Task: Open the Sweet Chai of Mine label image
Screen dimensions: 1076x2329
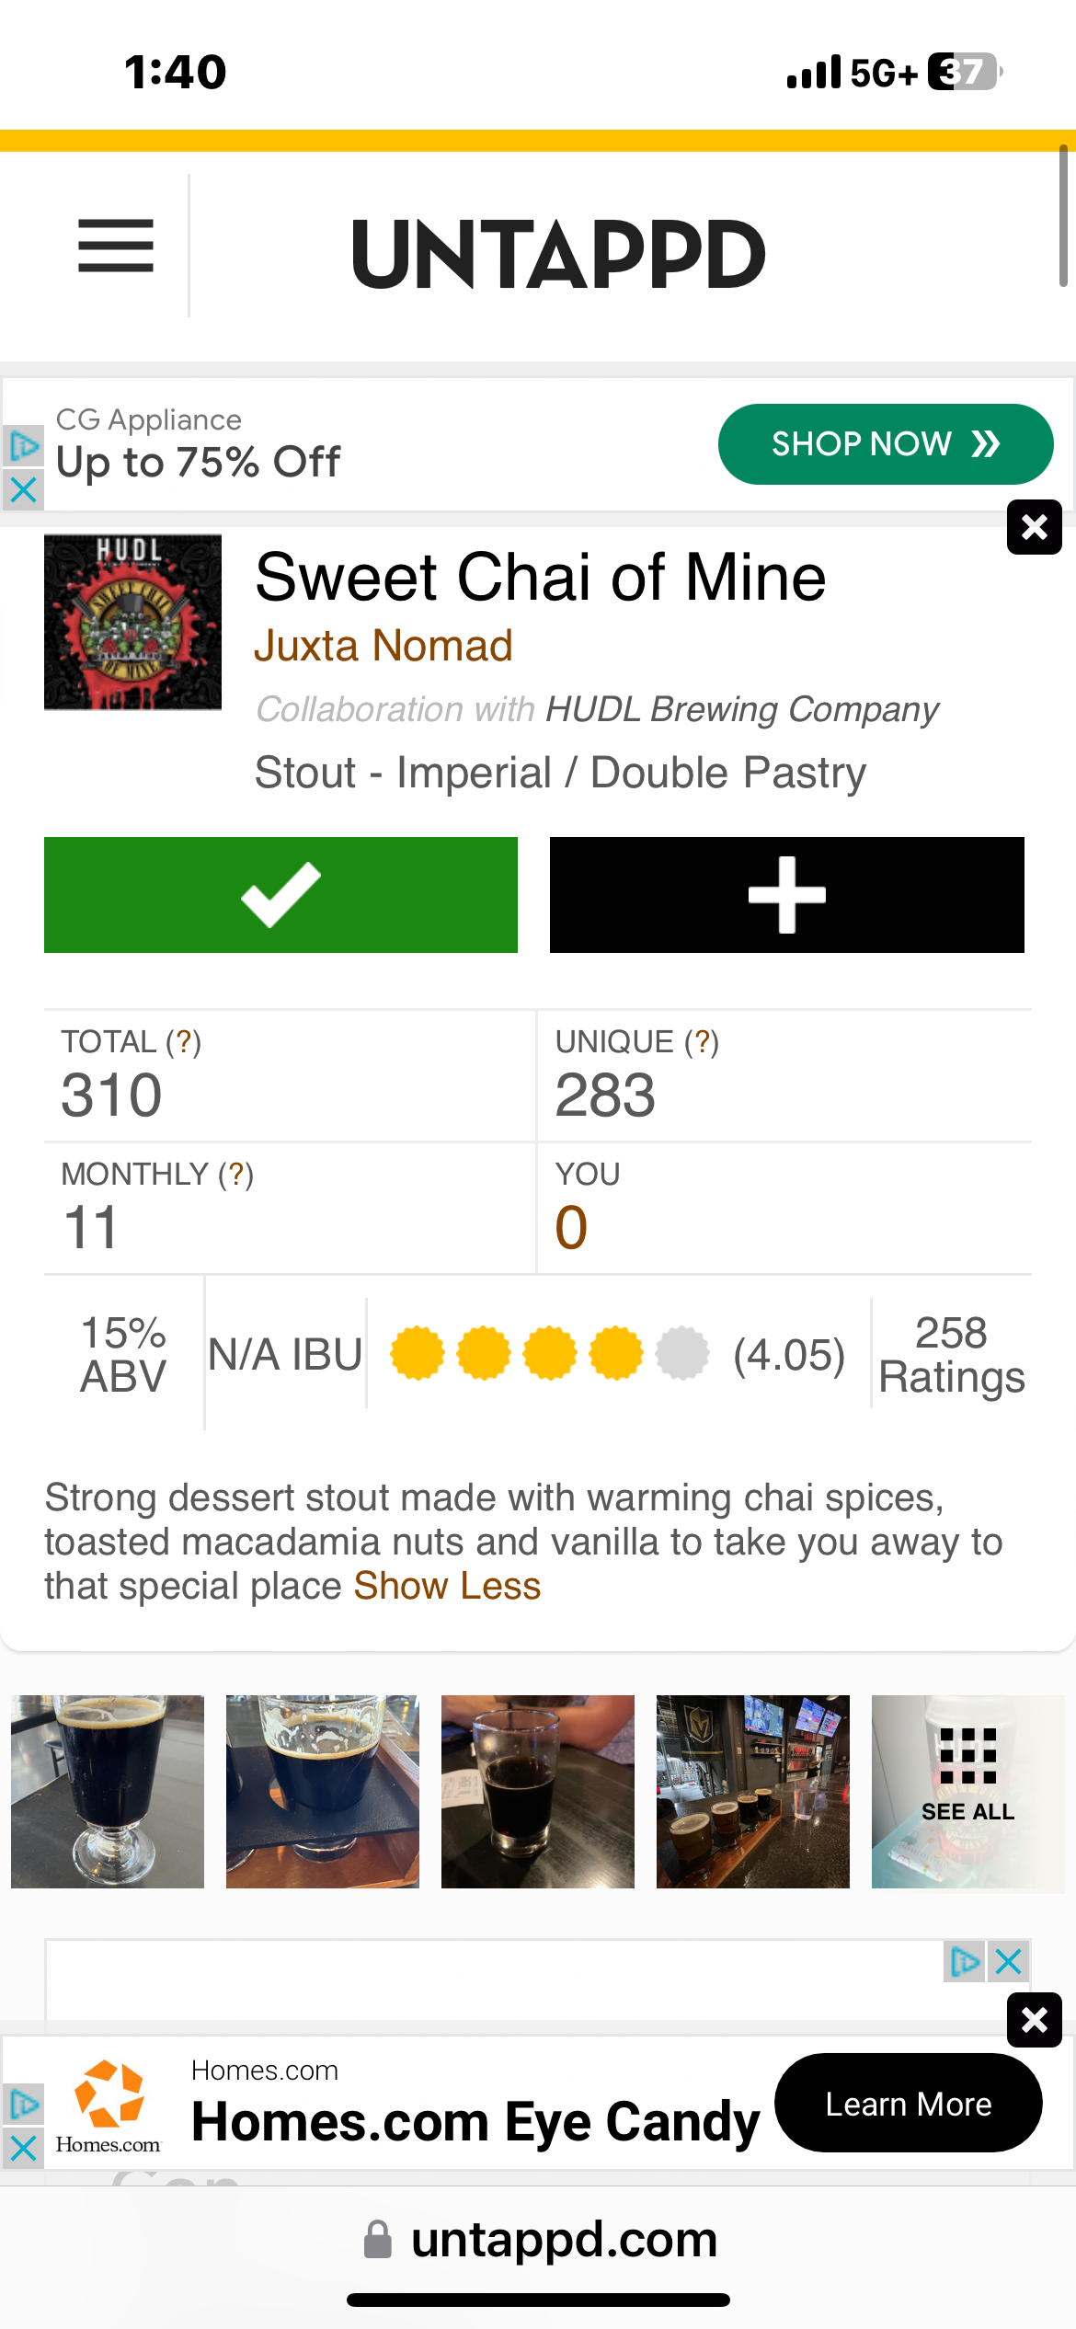Action: click(132, 623)
